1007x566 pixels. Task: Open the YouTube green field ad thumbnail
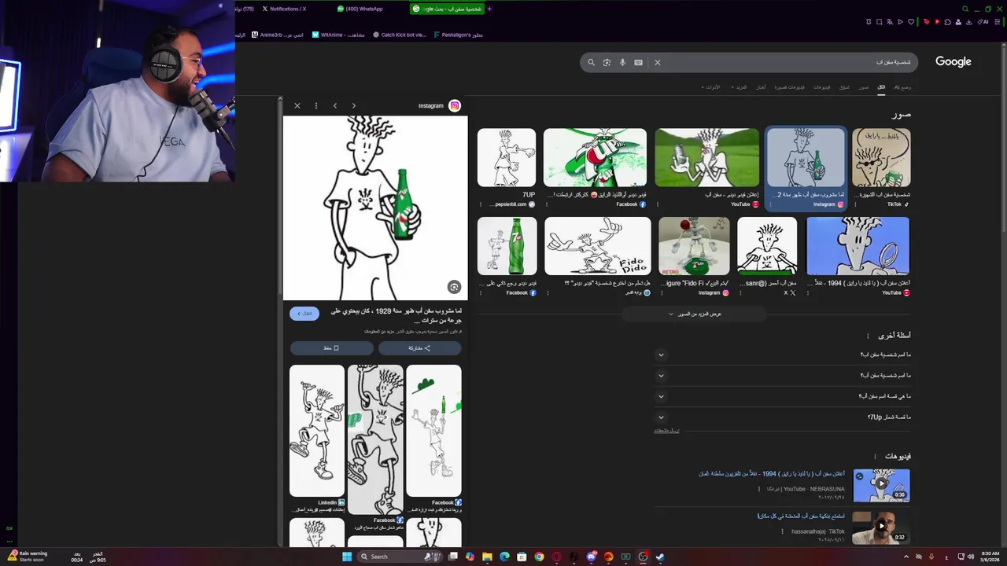[x=706, y=158]
